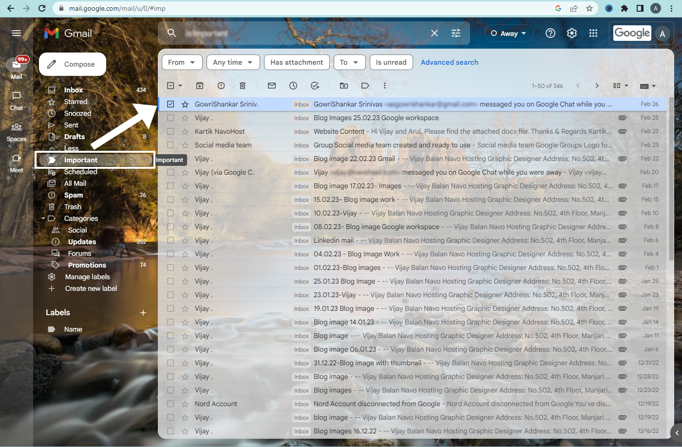Open the More options three-dot menu
Viewport: 682px width, 447px height.
coord(385,86)
